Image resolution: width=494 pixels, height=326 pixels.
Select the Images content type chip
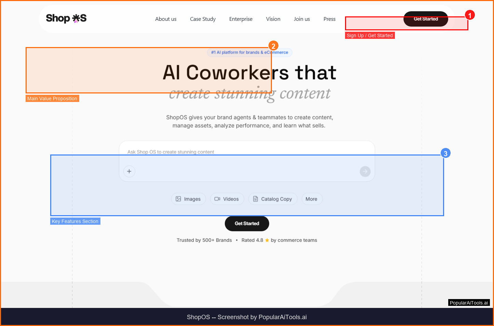(188, 199)
